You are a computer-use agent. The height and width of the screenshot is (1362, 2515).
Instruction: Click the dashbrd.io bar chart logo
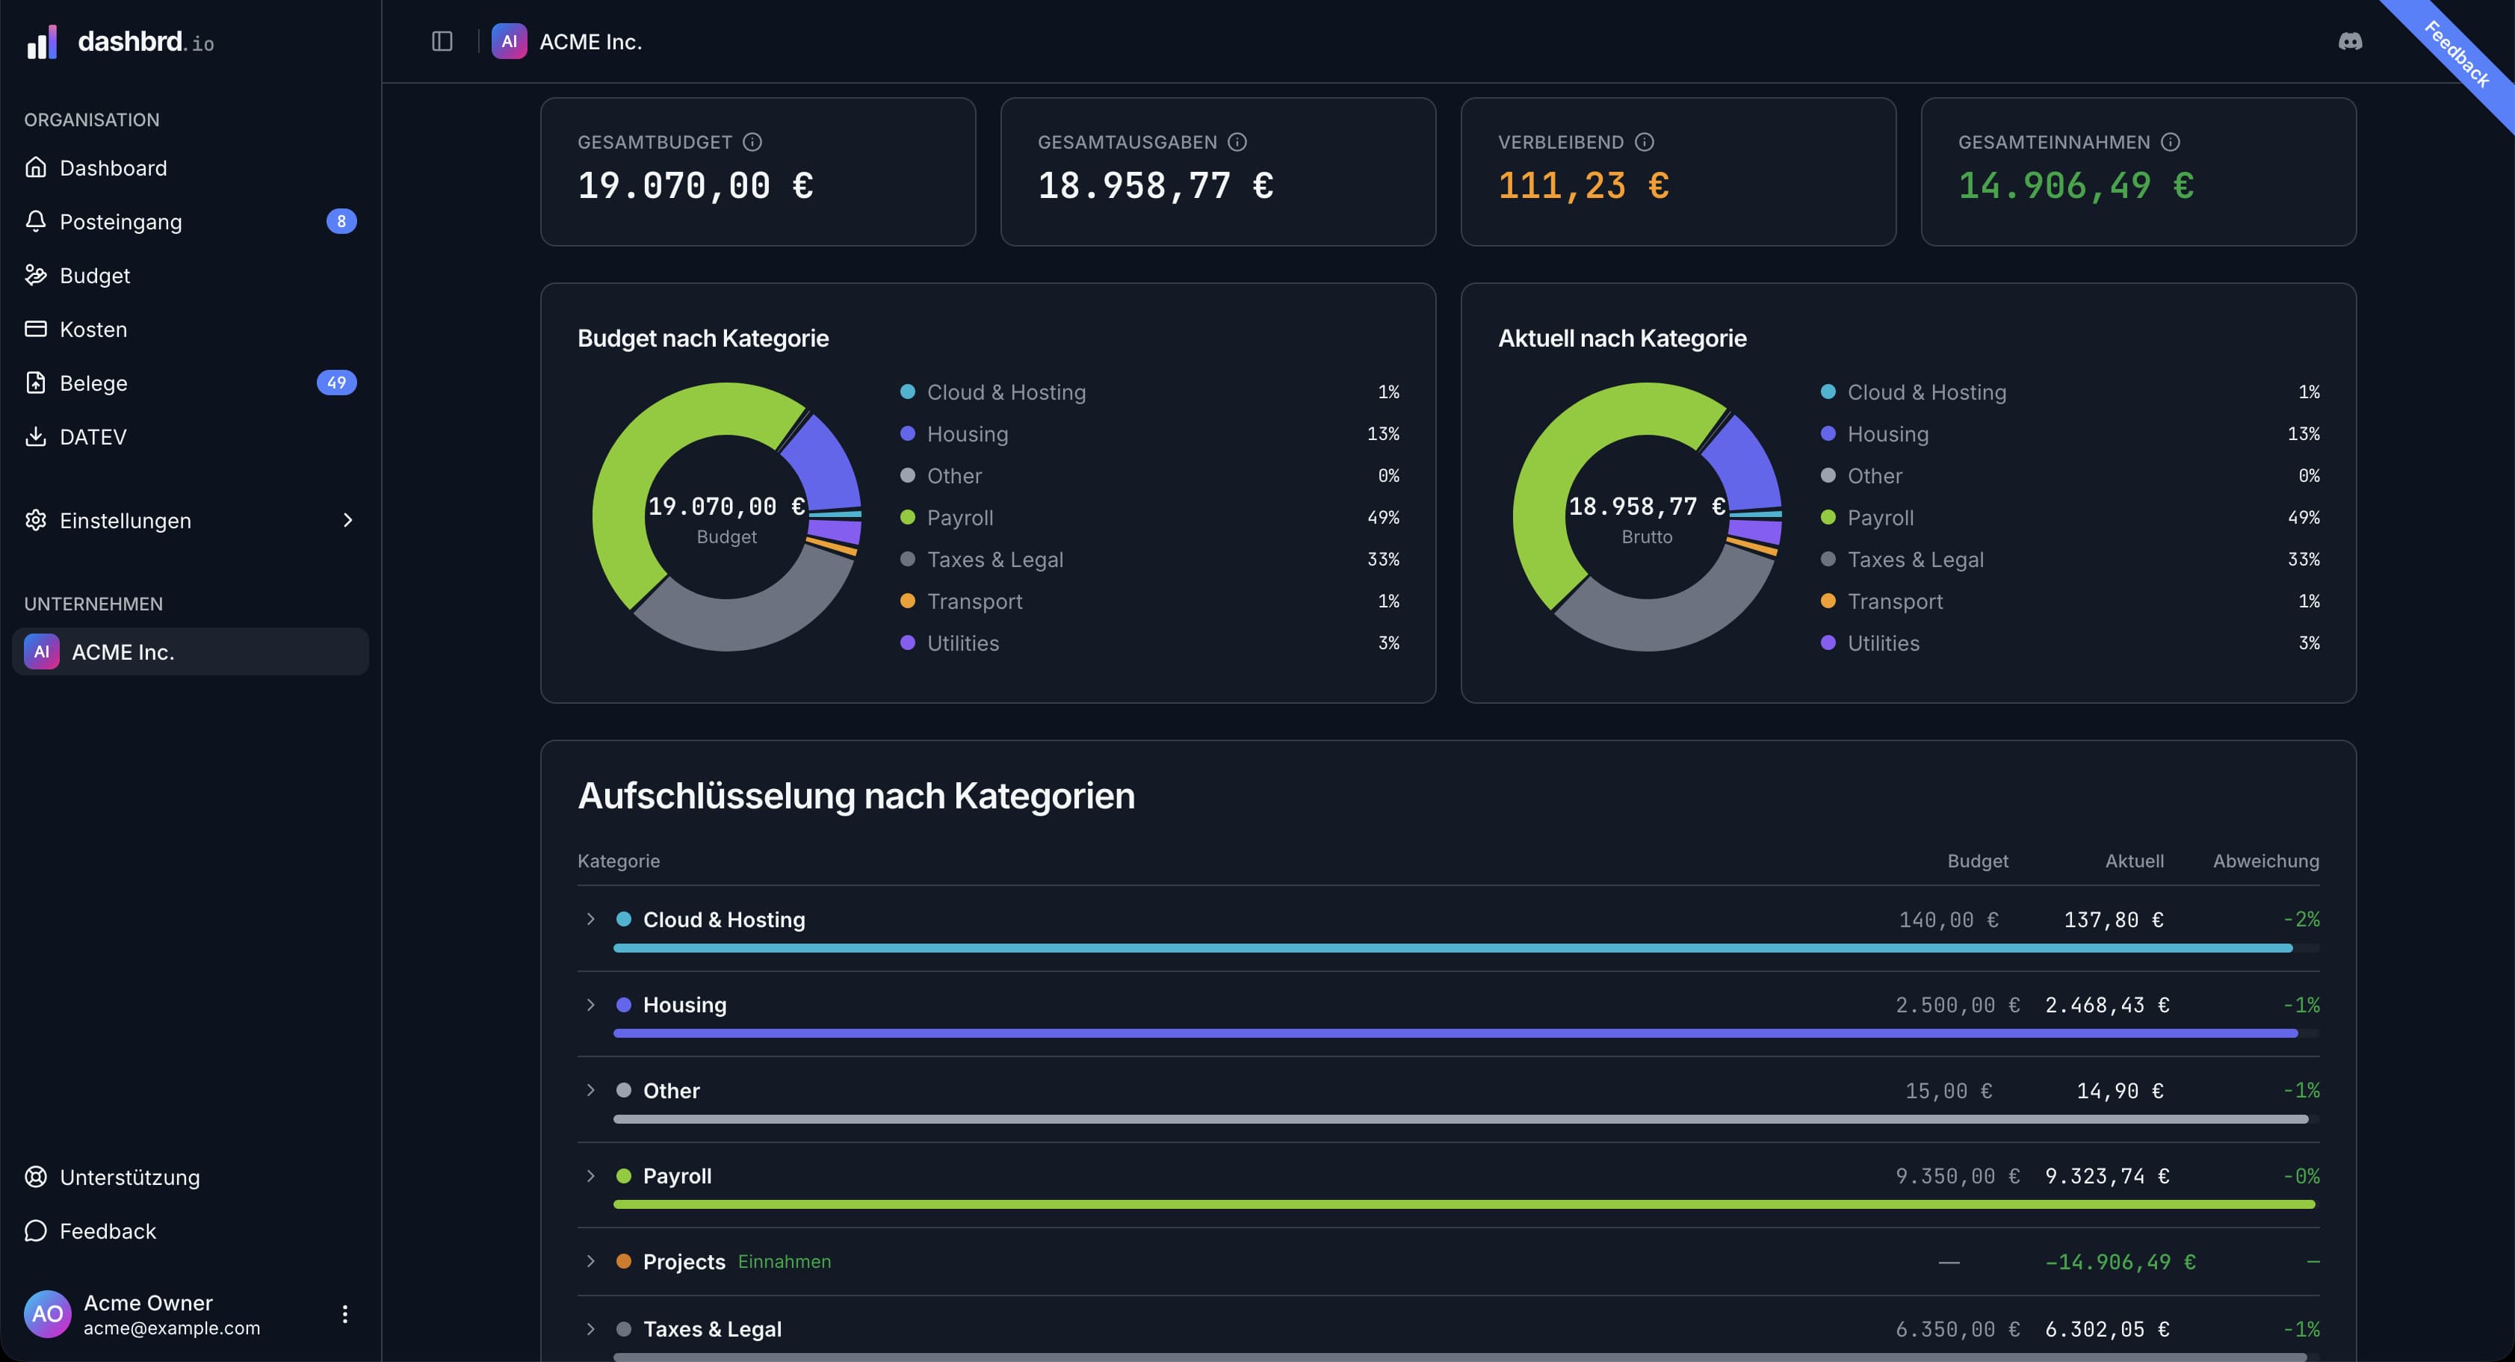point(41,42)
